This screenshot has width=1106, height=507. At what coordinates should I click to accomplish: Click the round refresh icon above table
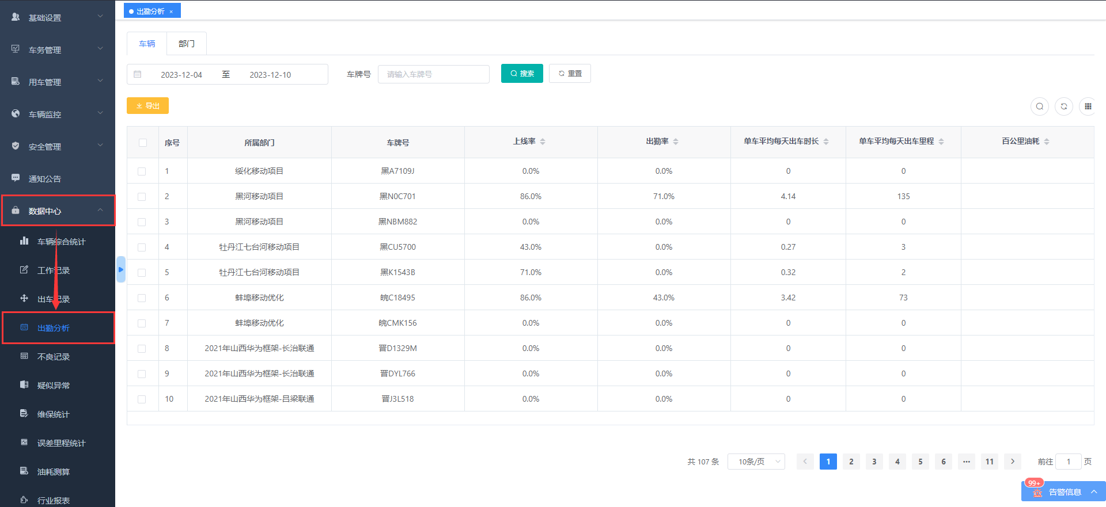1064,106
